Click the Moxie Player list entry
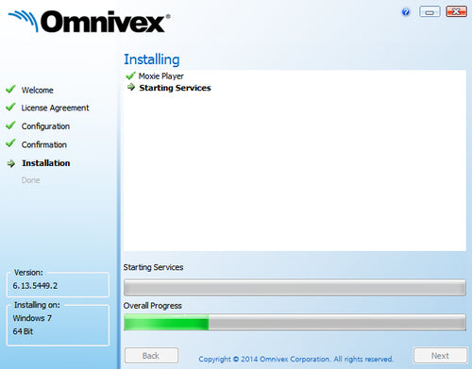 [x=161, y=76]
